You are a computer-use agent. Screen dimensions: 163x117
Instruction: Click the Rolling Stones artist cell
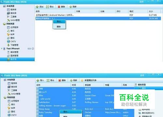coord(92,102)
